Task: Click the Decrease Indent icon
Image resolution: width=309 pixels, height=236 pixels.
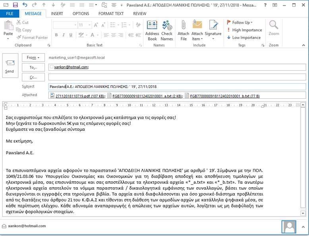Action: click(x=131, y=35)
